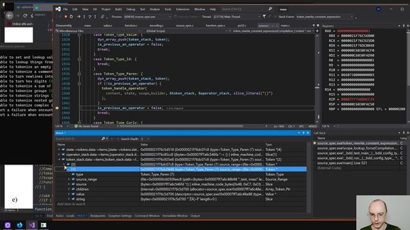410x230 pixels.
Task: Switch to the Immediate Window tab
Action: [x=175, y=216]
